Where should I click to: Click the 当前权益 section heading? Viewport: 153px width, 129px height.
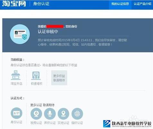[x=17, y=60]
